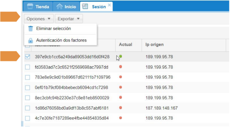This screenshot has width=230, height=127.
Task: Open the Opciones dropdown
Action: point(39,19)
